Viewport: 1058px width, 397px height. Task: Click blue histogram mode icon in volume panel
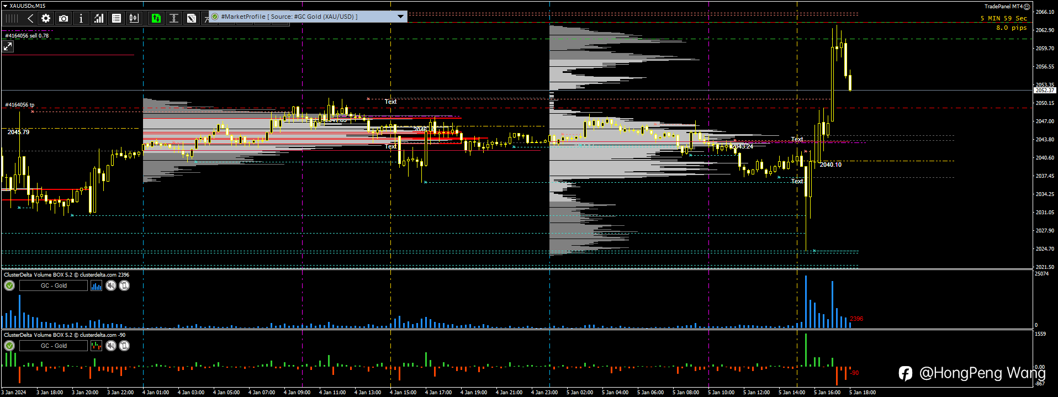[x=96, y=285]
